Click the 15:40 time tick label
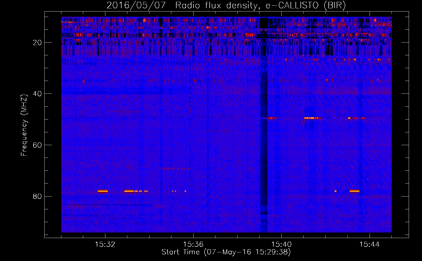 pos(281,245)
